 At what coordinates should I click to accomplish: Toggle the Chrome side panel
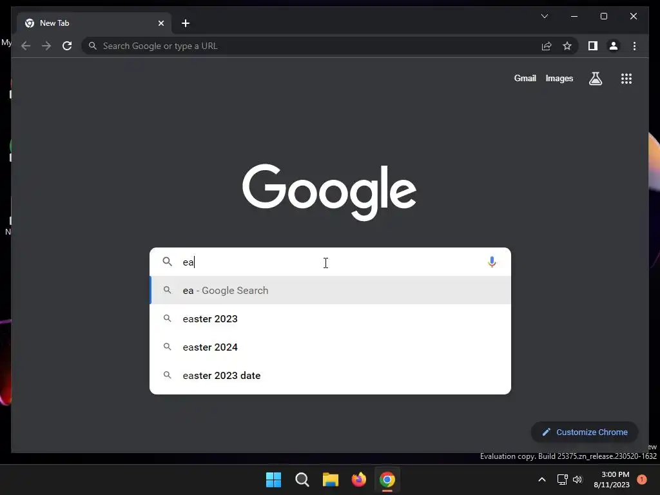click(593, 46)
